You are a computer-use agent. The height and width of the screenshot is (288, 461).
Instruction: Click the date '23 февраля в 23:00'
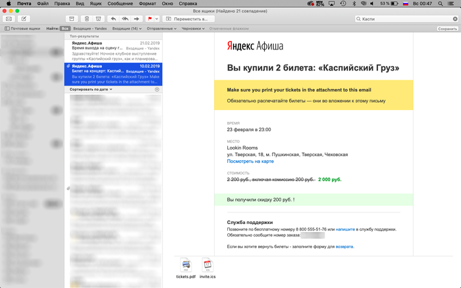[249, 129]
